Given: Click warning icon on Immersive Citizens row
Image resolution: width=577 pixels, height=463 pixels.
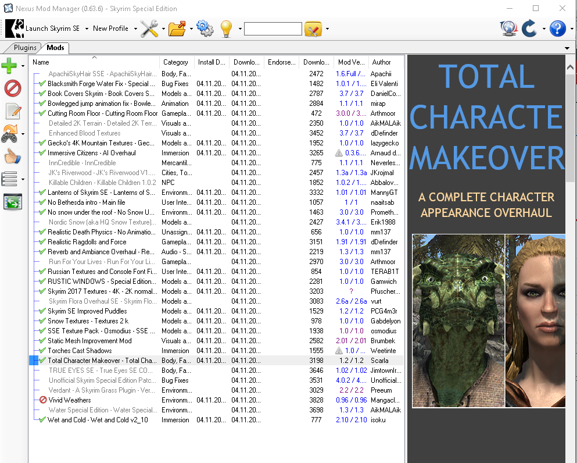Looking at the screenshot, I should [x=339, y=153].
